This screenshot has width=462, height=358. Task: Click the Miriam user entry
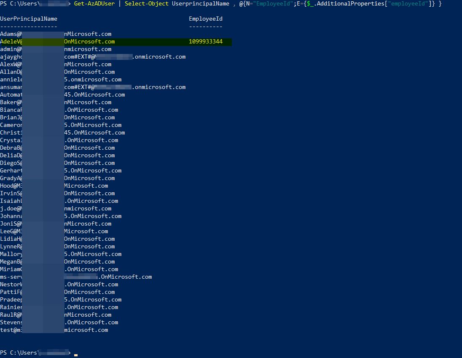click(59, 269)
